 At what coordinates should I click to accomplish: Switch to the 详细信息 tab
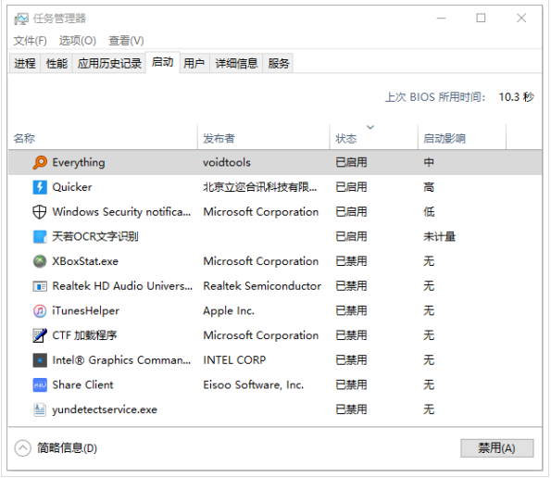(236, 64)
